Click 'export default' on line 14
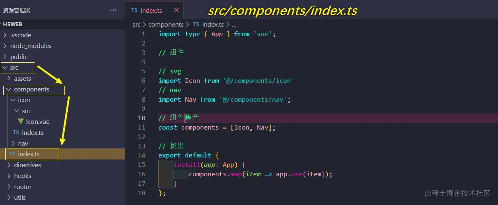This screenshot has height=205, width=498. pos(185,155)
